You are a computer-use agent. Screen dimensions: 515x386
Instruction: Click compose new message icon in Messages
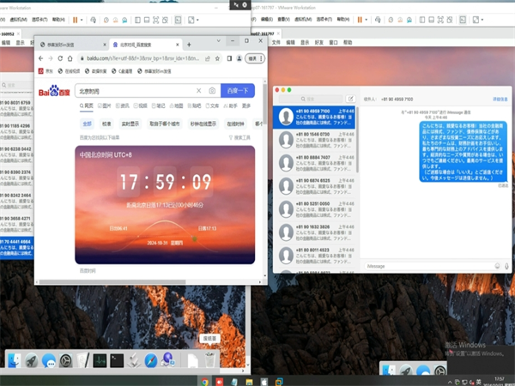351,100
